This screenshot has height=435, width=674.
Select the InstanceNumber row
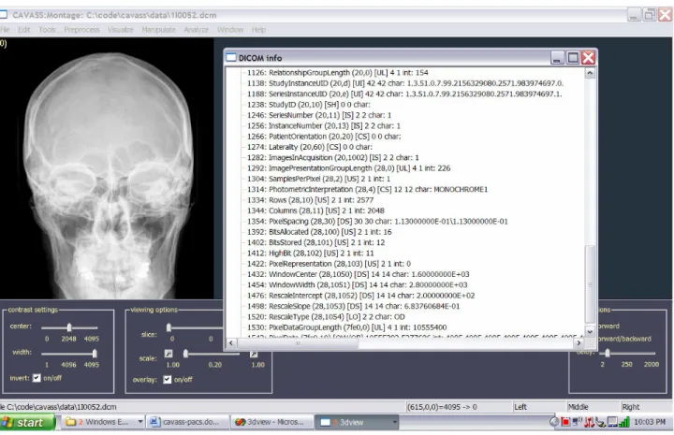pos(324,125)
